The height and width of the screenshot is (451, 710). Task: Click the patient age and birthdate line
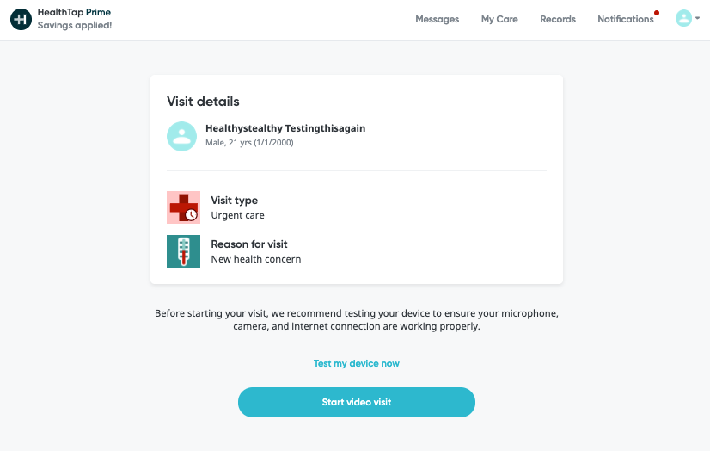(249, 143)
